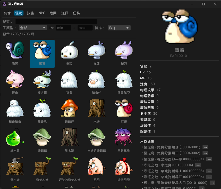This screenshot has width=221, height=189.
Task: Open the 排序 ID sort dropdown
Action: point(119,28)
